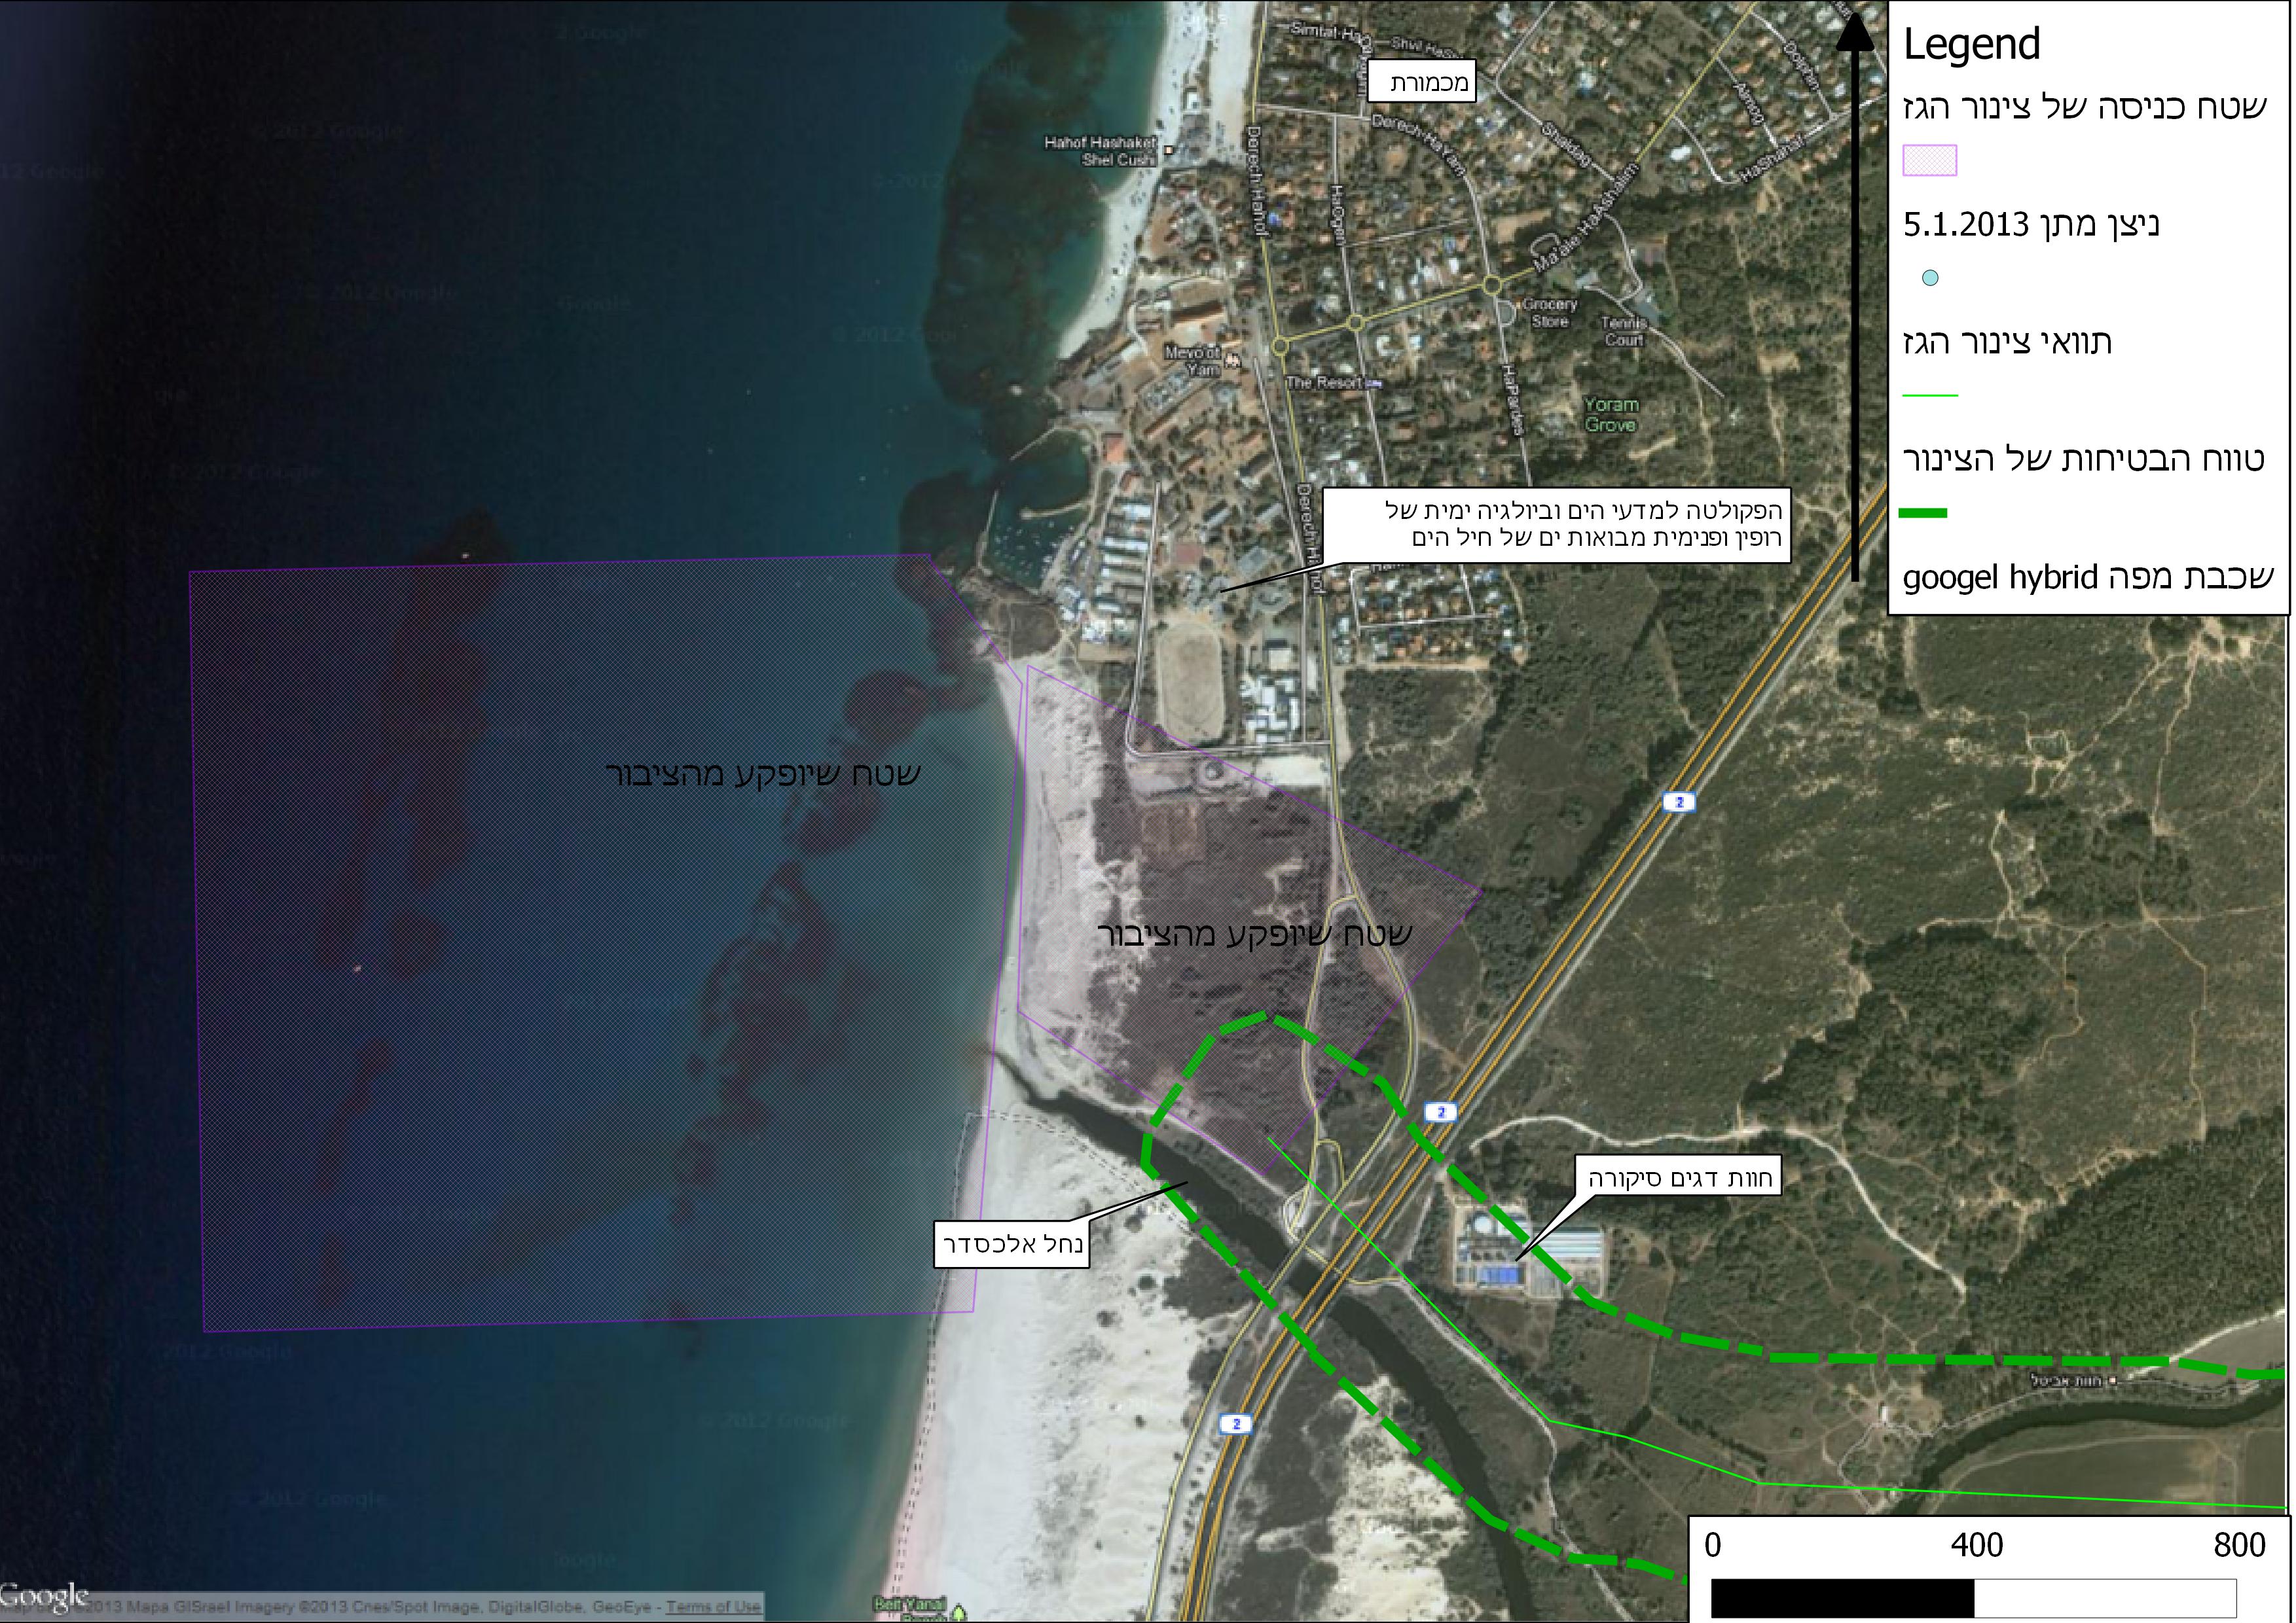2296x1623 pixels.
Task: Click the נחל אלכסנדר callout label
Action: point(1010,1244)
